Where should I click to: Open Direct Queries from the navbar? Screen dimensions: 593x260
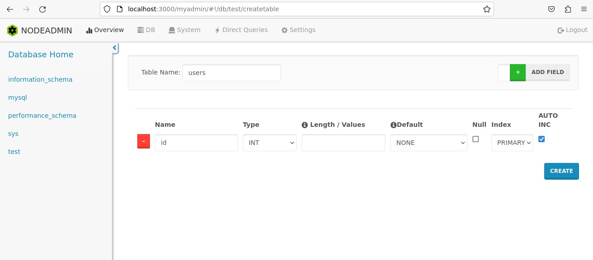(241, 30)
